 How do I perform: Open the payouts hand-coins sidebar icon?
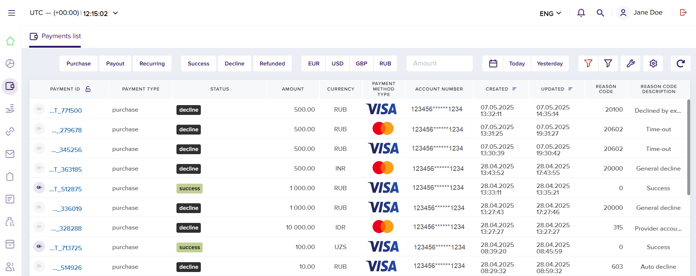10,109
